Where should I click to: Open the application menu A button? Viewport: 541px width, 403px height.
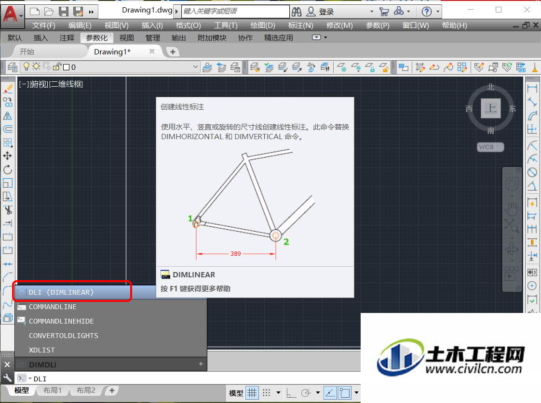tap(12, 15)
